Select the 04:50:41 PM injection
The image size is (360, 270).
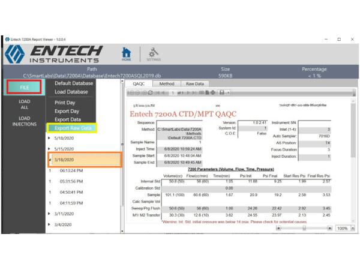pos(71,192)
